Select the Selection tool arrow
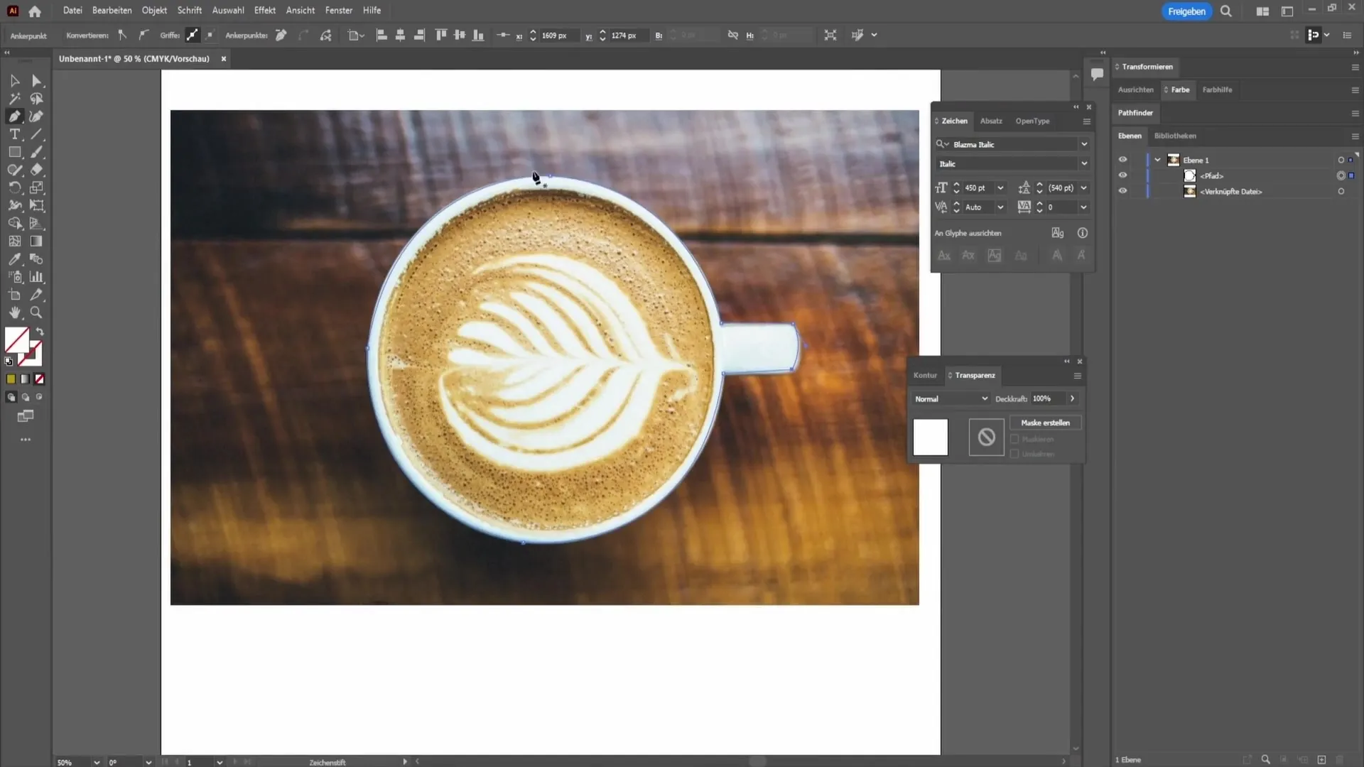This screenshot has height=767, width=1364. [14, 81]
